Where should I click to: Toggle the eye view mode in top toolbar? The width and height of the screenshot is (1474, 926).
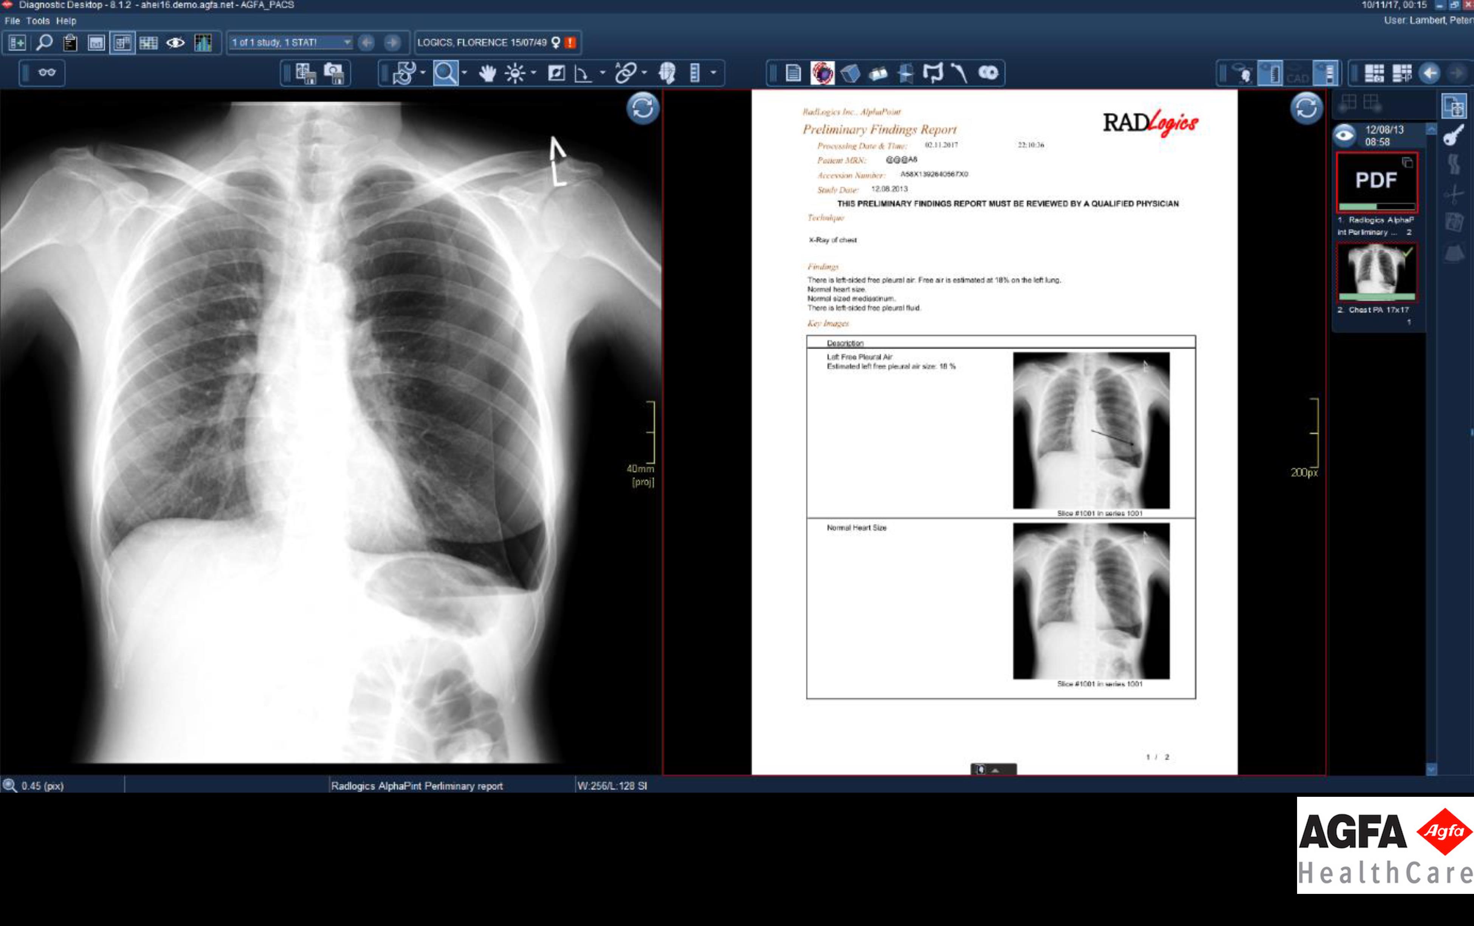(x=176, y=43)
